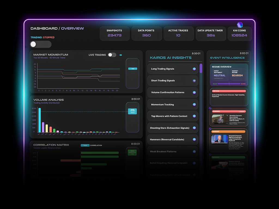Select the Overview breadcrumb label
The width and height of the screenshot is (279, 209).
[72, 28]
